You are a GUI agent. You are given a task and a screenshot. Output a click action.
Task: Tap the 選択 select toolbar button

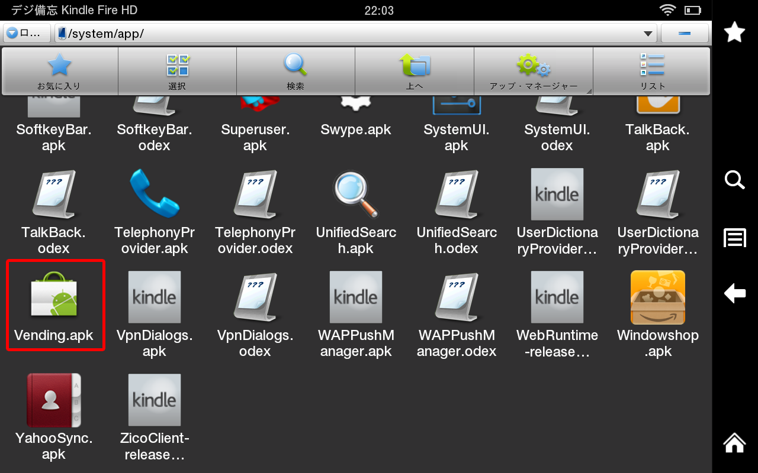click(177, 71)
